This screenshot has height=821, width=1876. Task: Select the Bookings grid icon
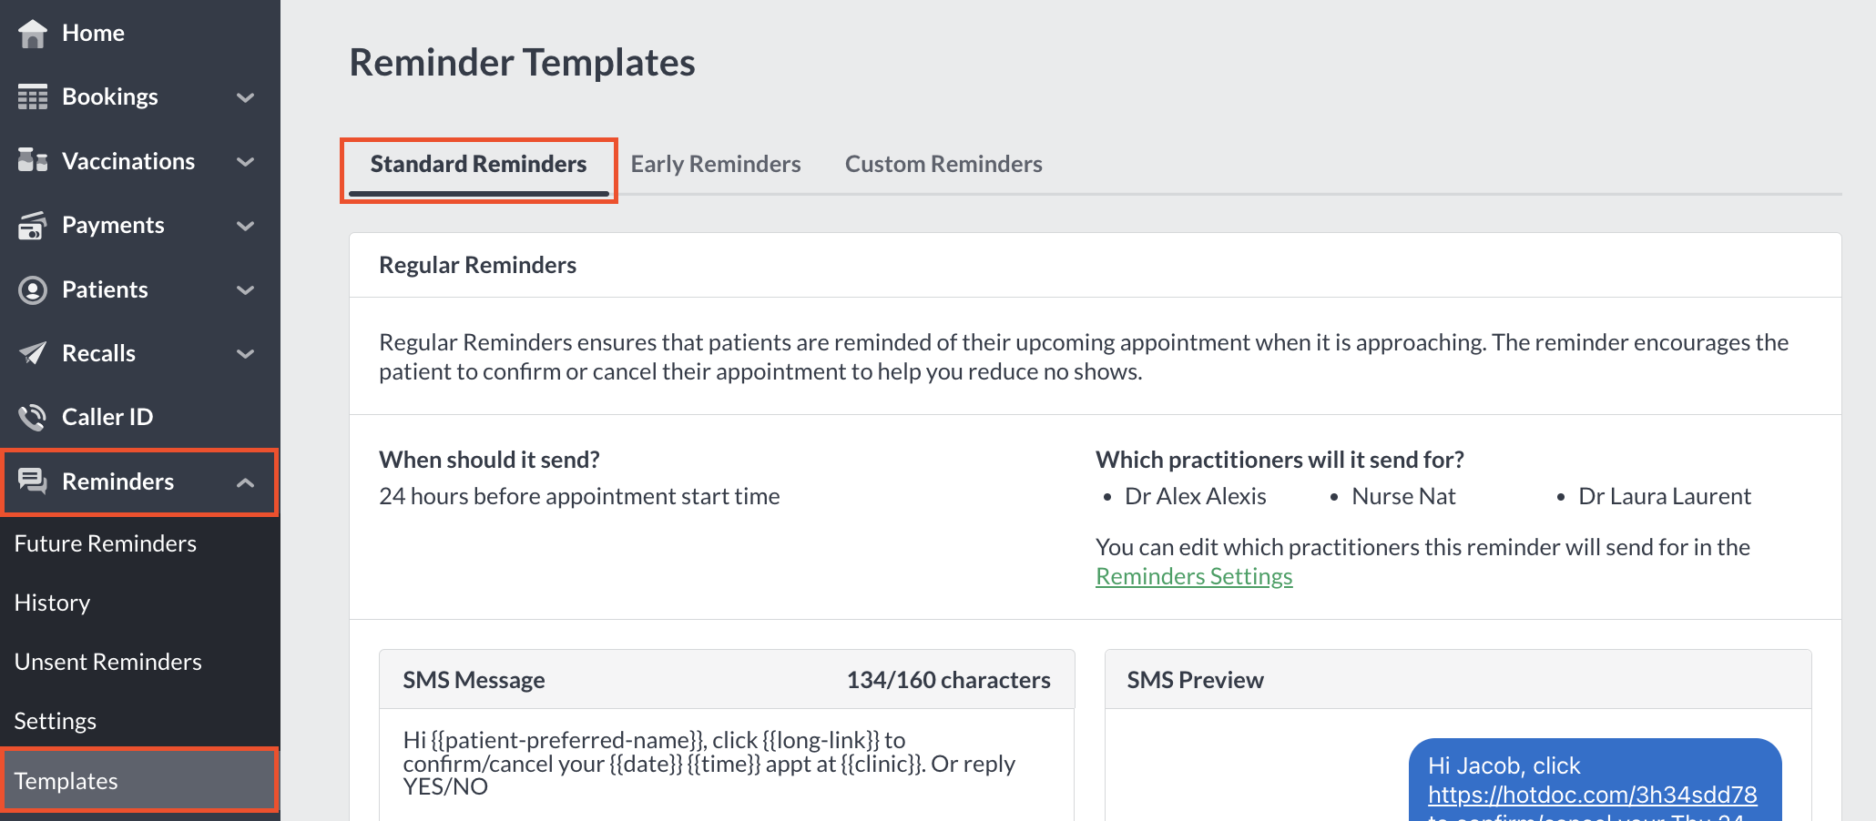pos(32,96)
